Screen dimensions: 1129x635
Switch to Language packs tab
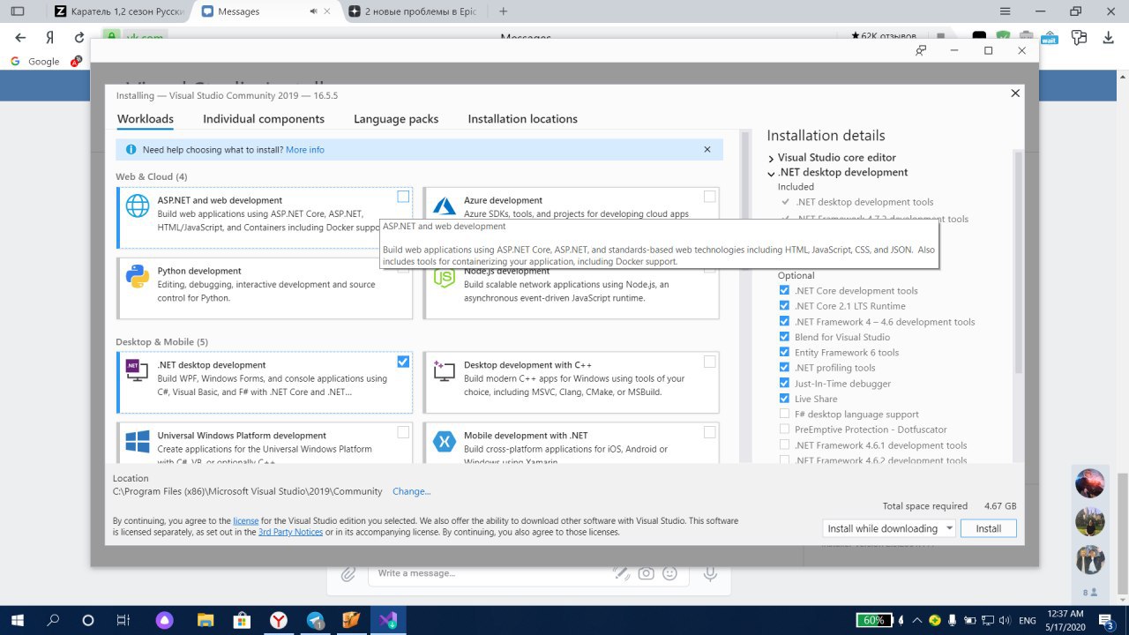(396, 119)
